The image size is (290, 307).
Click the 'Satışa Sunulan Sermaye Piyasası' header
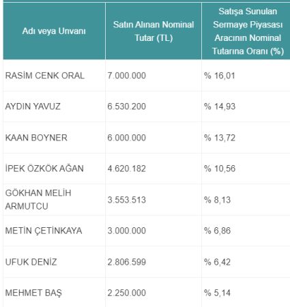[246, 31]
